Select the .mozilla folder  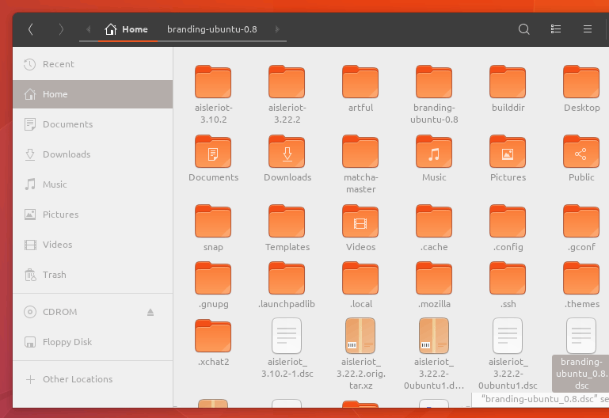pos(434,285)
